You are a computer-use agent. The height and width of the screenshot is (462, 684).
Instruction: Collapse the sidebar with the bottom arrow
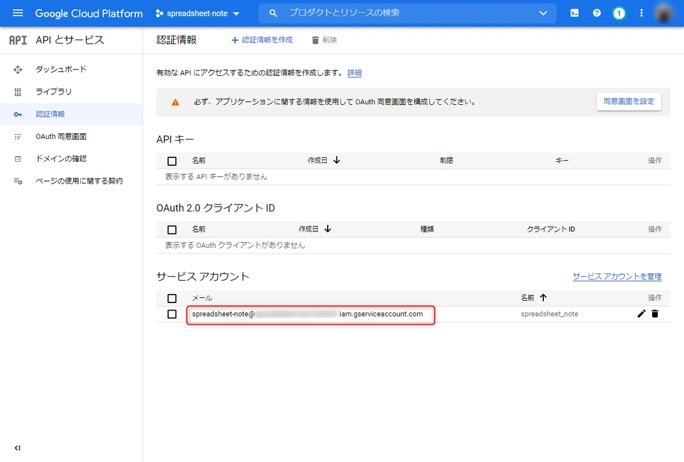tap(18, 448)
